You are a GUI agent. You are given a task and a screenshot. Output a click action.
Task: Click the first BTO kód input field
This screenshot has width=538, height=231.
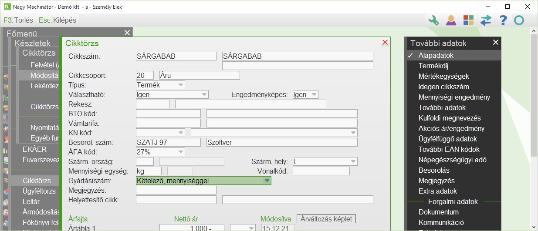pos(168,114)
